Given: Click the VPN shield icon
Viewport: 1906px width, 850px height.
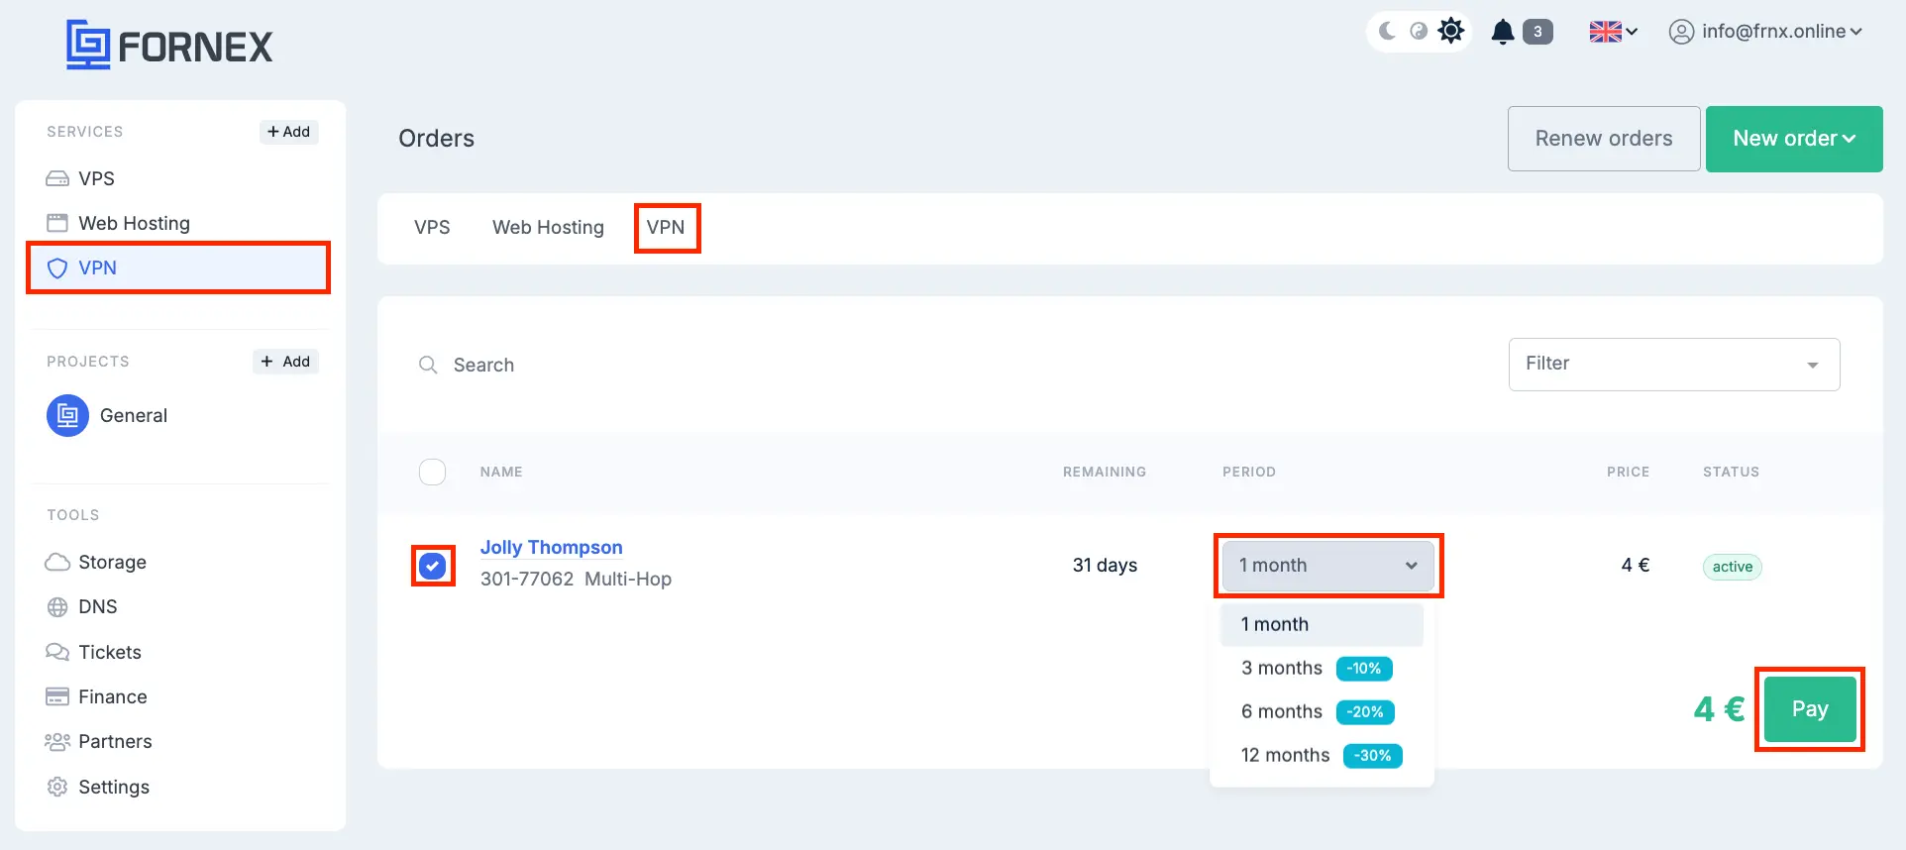Looking at the screenshot, I should point(57,268).
